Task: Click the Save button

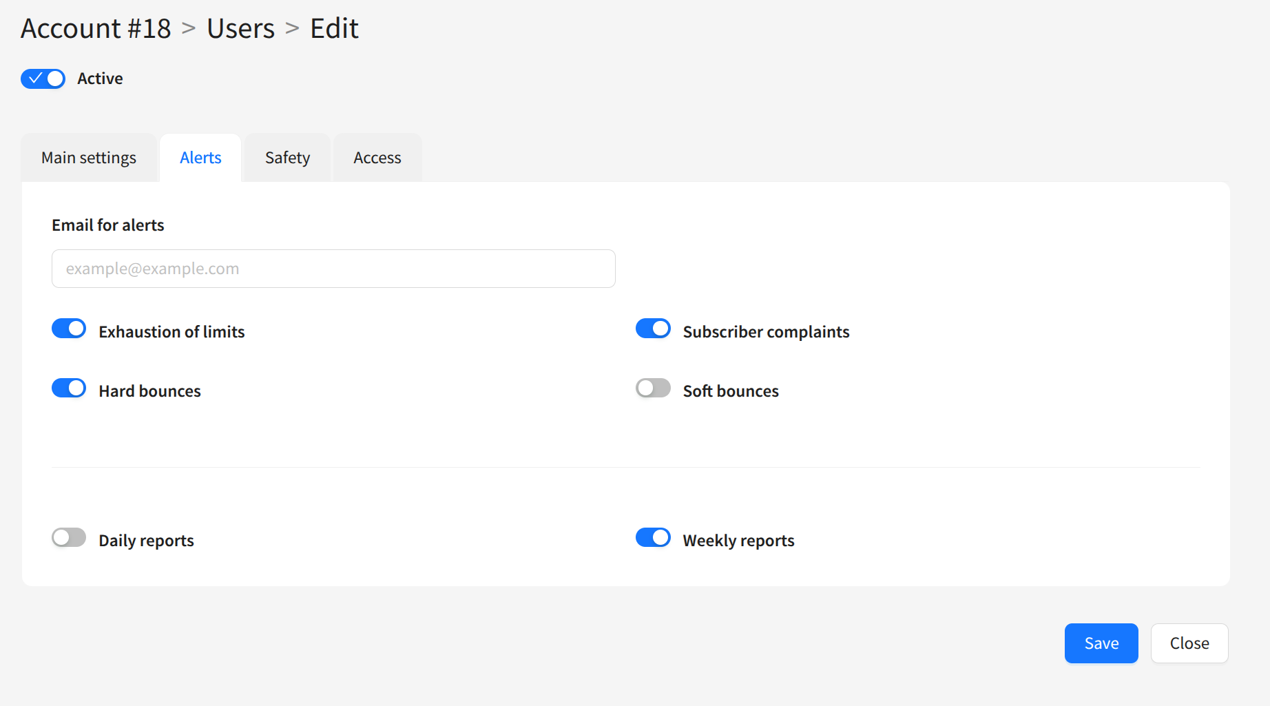Action: (x=1101, y=643)
